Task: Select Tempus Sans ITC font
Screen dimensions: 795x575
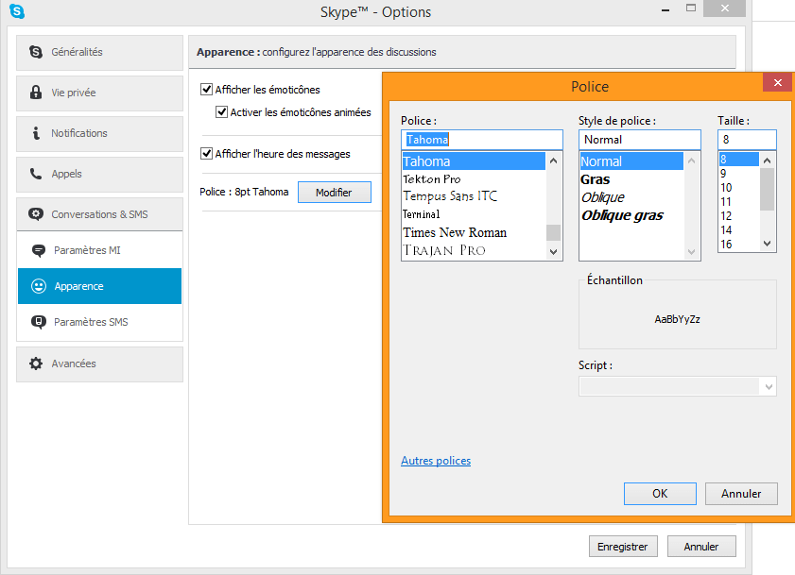Action: tap(474, 196)
